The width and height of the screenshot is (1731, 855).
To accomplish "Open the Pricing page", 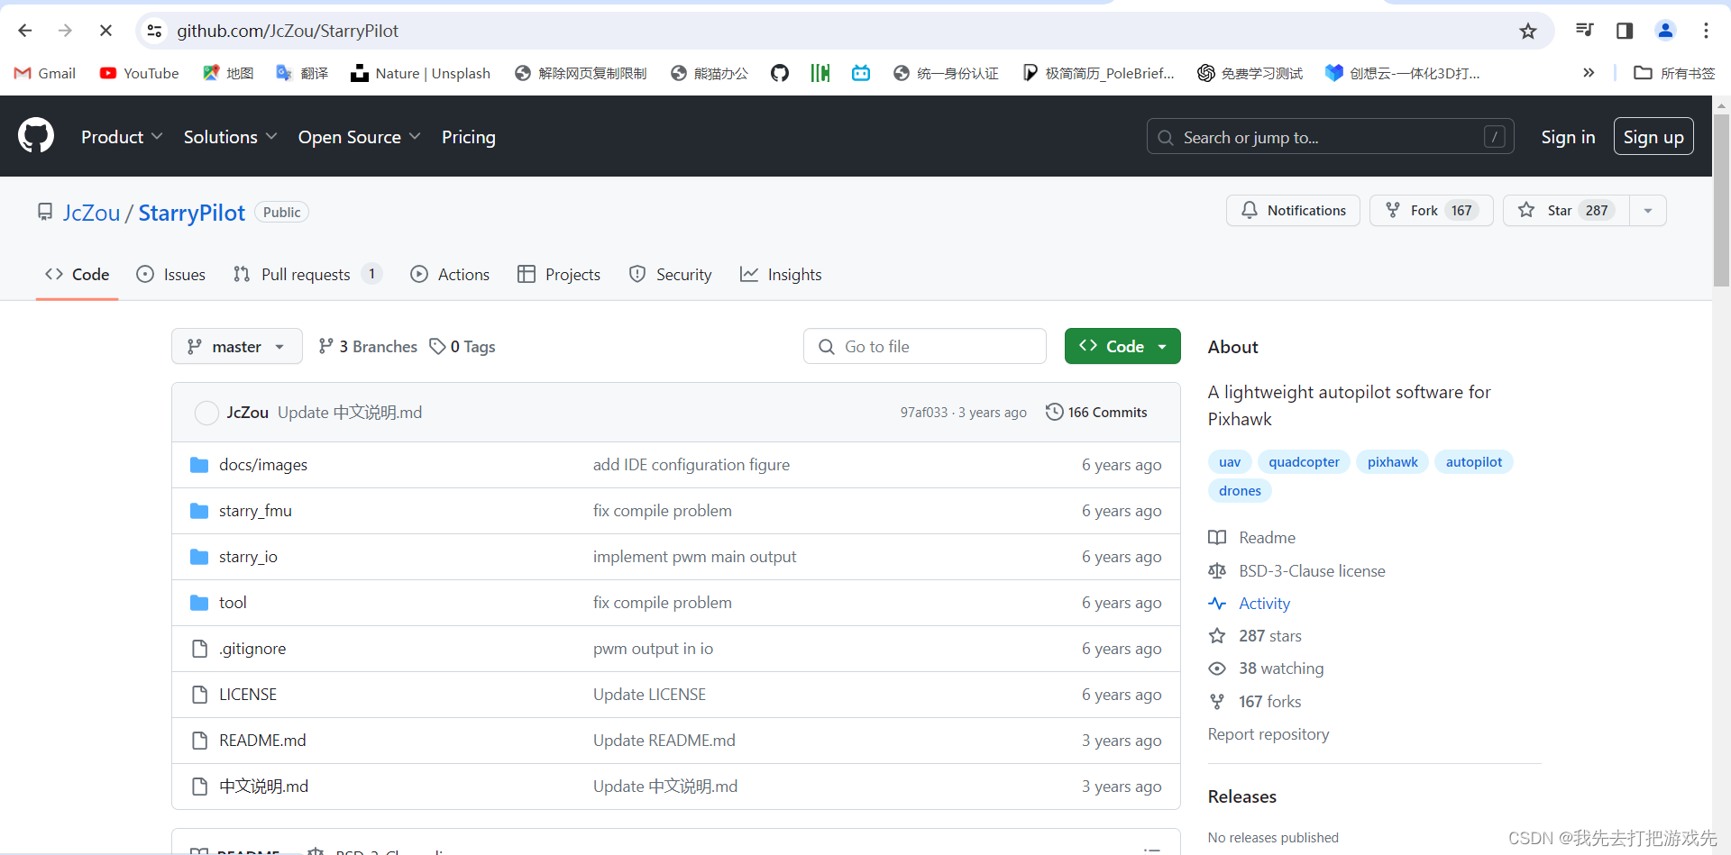I will [469, 137].
